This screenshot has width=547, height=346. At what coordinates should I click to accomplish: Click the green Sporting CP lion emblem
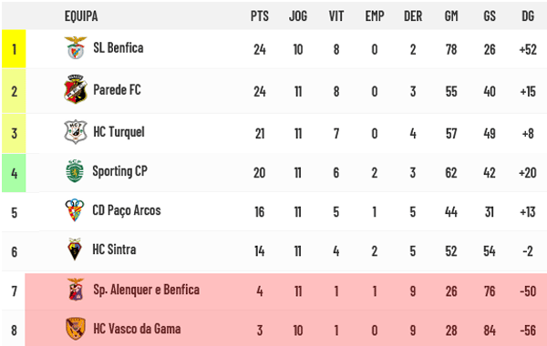[75, 171]
